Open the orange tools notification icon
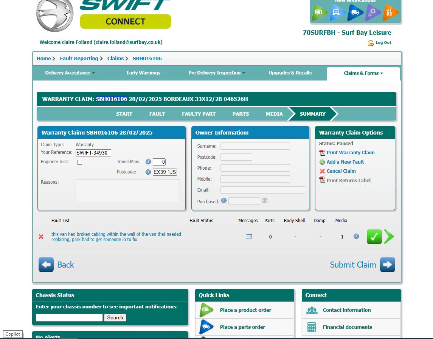The image size is (433, 339). [391, 12]
